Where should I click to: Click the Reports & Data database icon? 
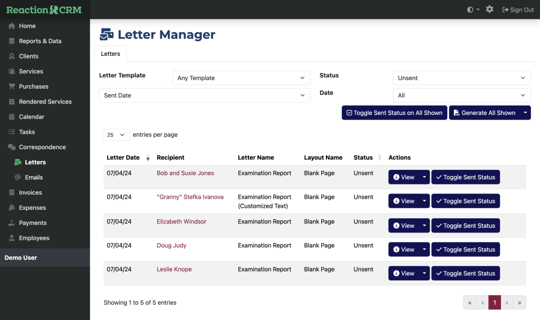pos(12,41)
